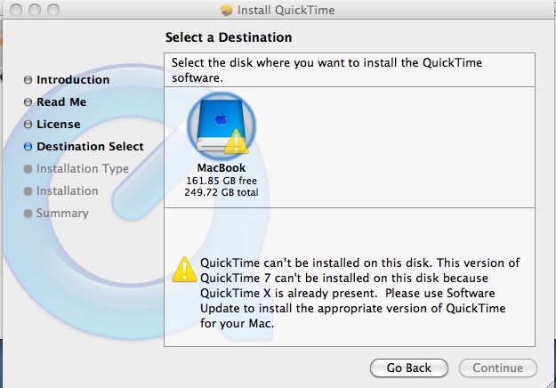Select the License step in the sidebar

pyautogui.click(x=59, y=124)
